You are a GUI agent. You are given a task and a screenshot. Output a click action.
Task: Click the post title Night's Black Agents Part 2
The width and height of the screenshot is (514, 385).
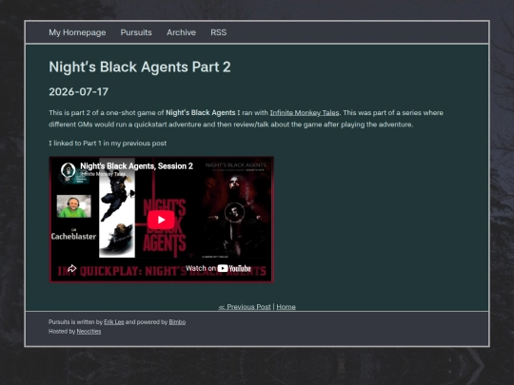tap(140, 67)
